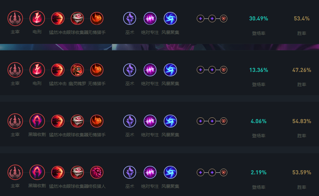This screenshot has width=319, height=196.
Task: Select the 电刑 Electrocute rune in first row
Action: 37,19
